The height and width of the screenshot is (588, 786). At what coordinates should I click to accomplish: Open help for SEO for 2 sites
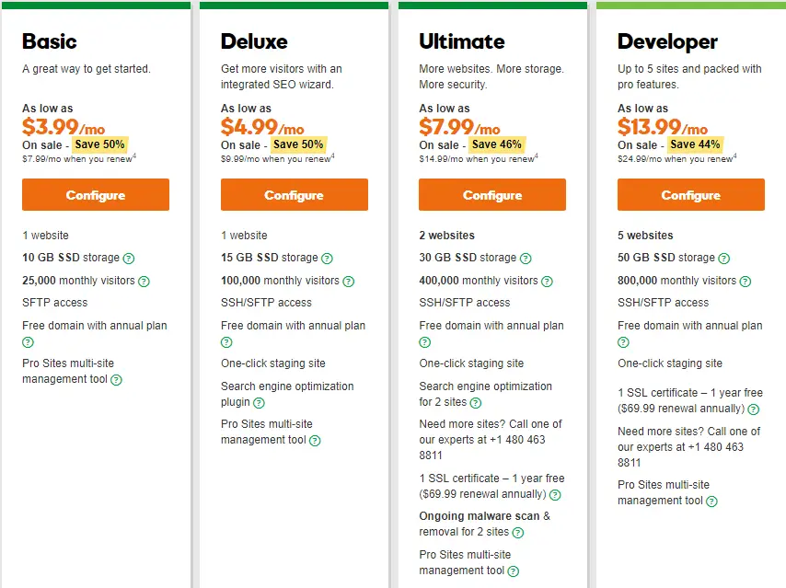[476, 403]
